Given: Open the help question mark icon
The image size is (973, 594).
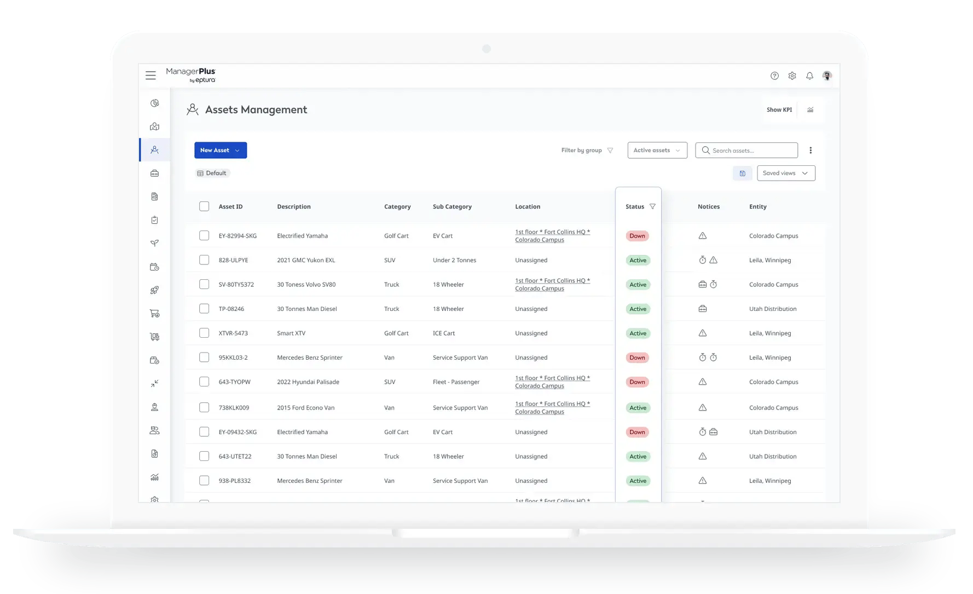Looking at the screenshot, I should (774, 76).
